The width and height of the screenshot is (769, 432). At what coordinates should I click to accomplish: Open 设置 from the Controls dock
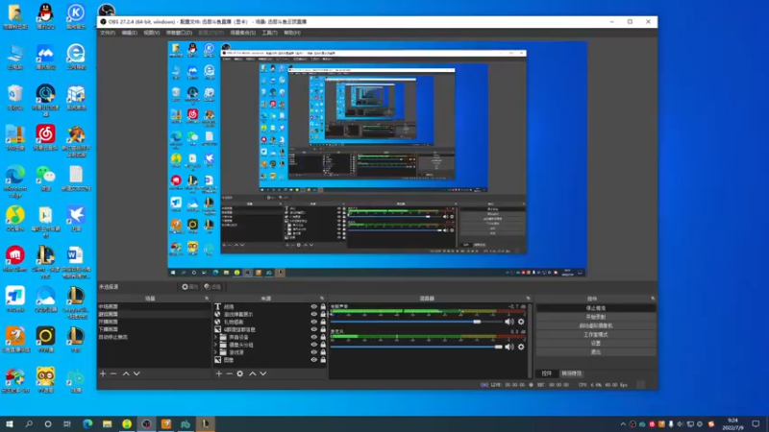[x=596, y=344]
